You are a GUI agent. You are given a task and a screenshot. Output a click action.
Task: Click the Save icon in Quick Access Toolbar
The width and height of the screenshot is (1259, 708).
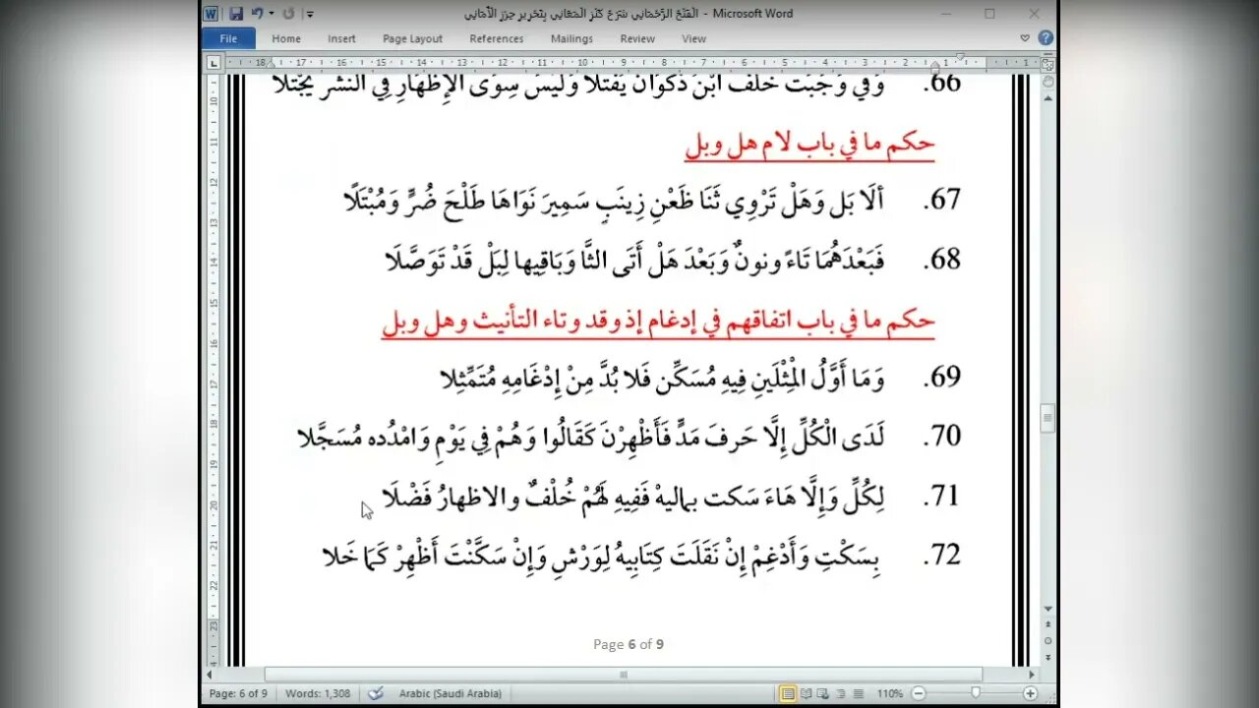(x=236, y=14)
